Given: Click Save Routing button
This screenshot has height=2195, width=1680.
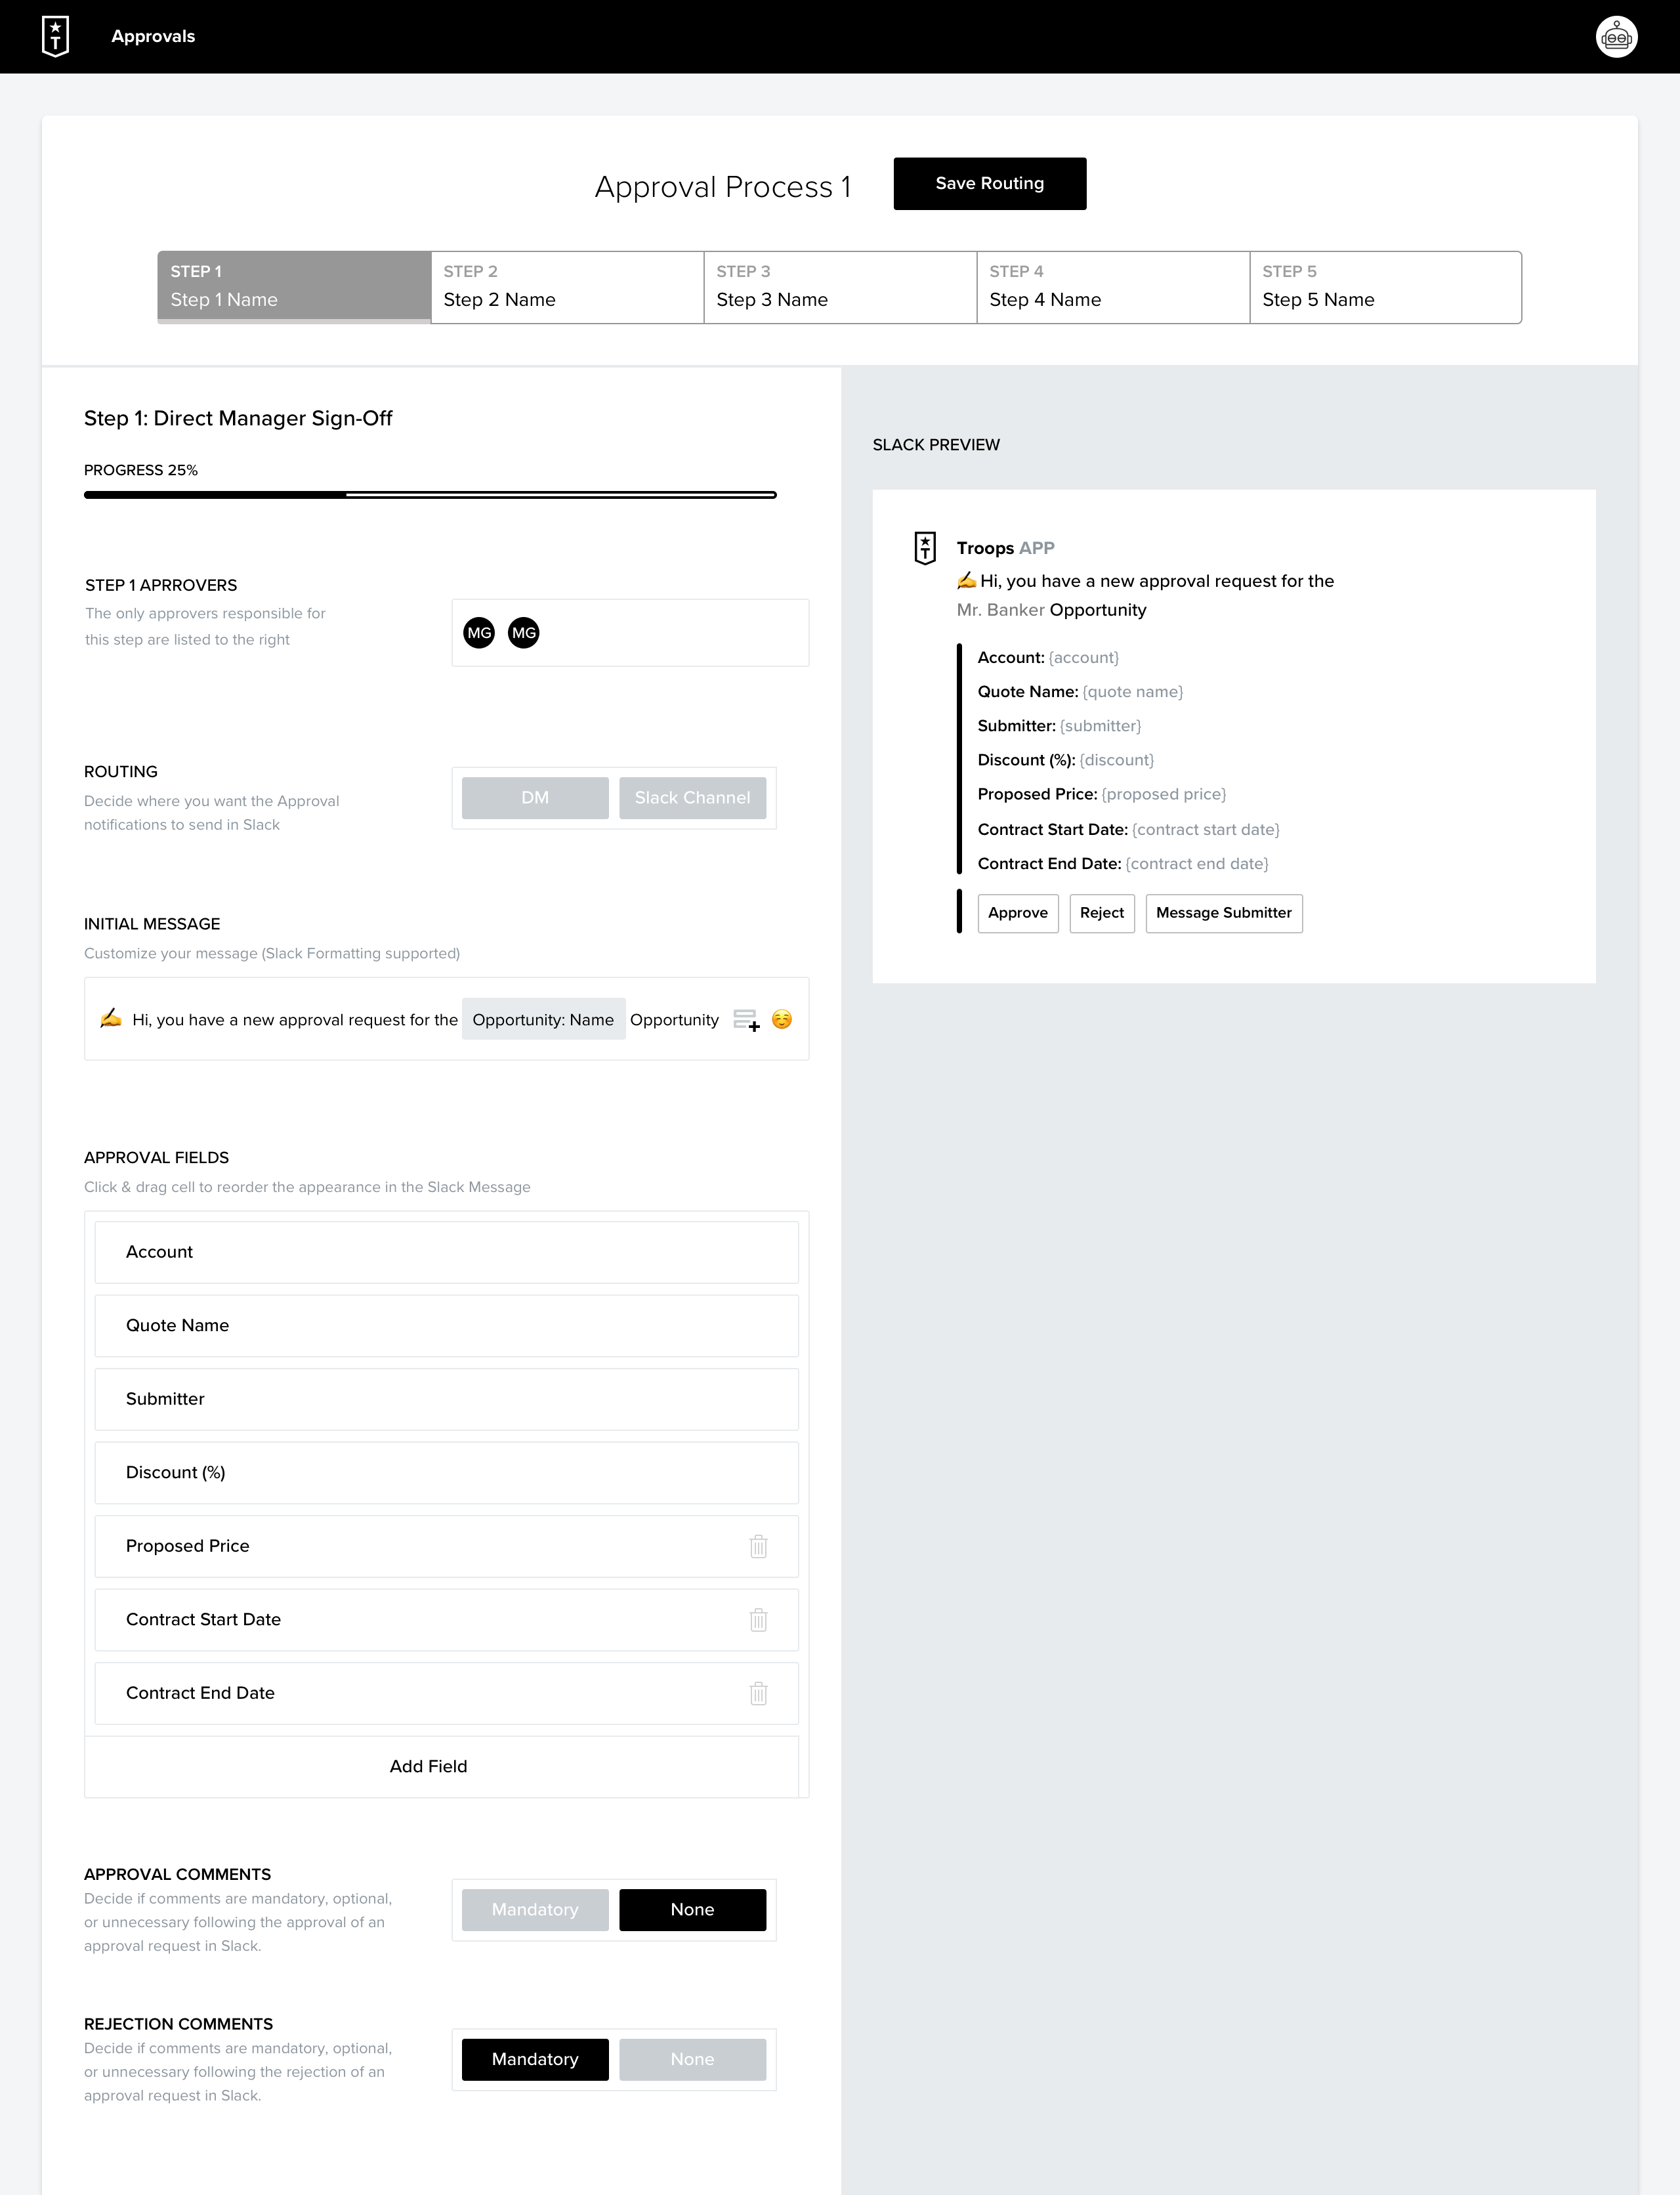Looking at the screenshot, I should (x=988, y=182).
